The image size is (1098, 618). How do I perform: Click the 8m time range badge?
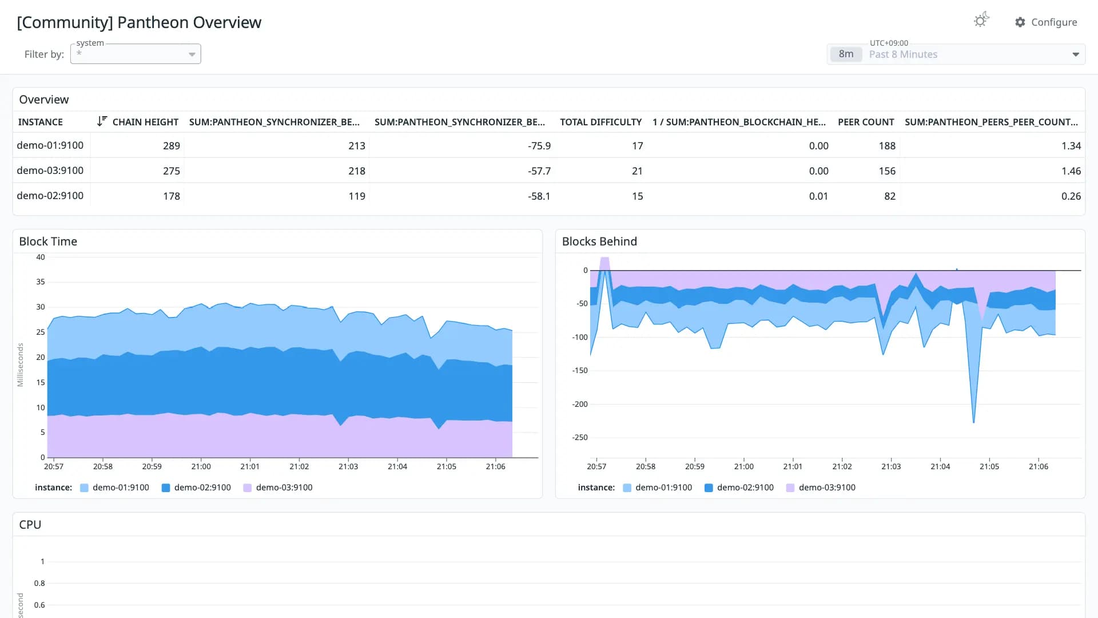pyautogui.click(x=846, y=54)
